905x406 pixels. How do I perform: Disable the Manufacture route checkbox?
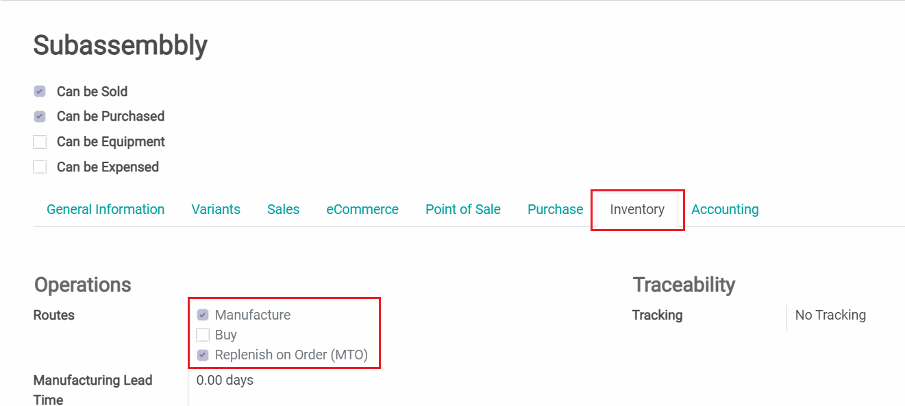[x=203, y=315]
